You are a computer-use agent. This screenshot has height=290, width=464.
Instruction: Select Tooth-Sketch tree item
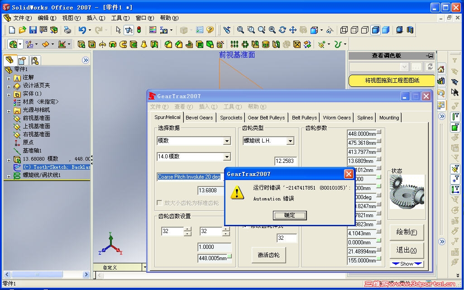pos(57,167)
